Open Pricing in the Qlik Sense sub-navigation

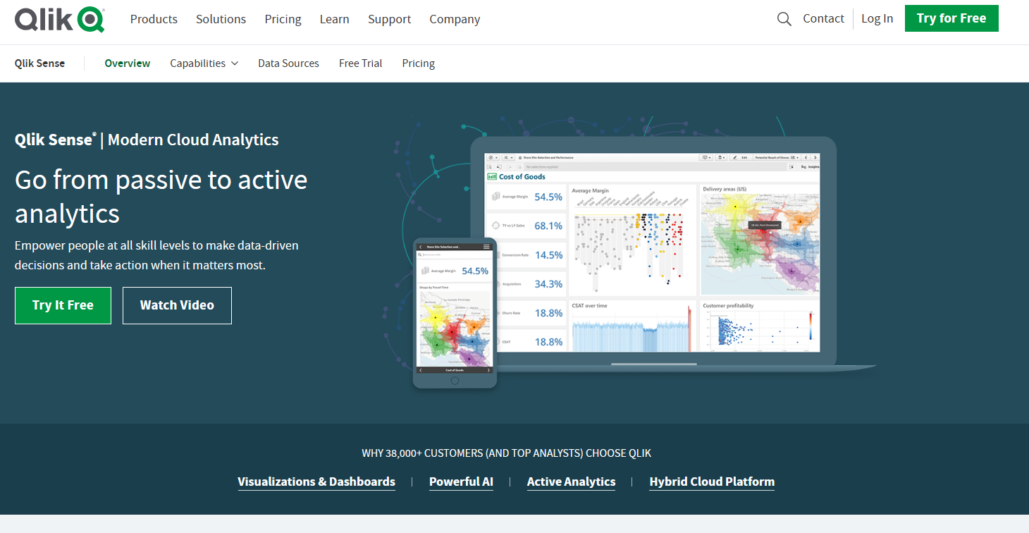click(418, 63)
